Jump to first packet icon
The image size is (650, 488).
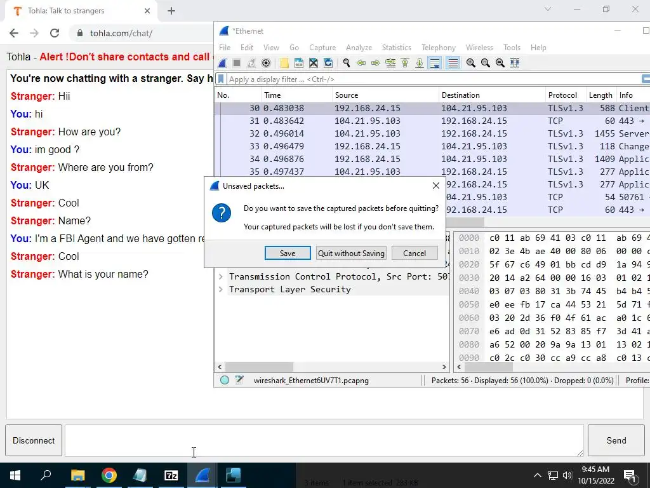point(405,63)
